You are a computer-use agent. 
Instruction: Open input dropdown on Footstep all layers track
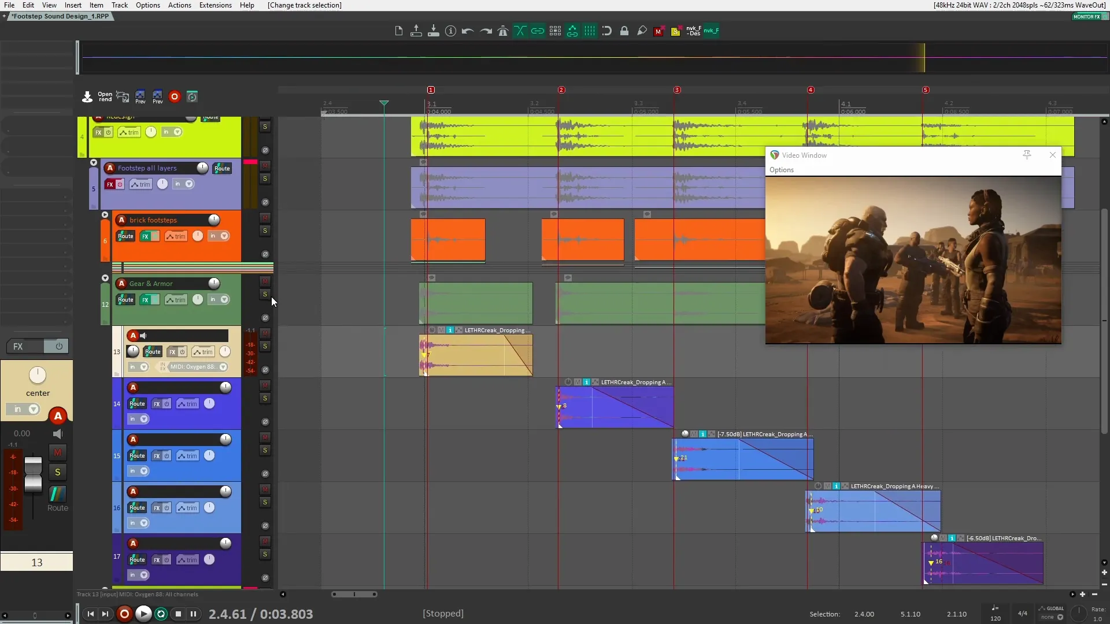189,184
